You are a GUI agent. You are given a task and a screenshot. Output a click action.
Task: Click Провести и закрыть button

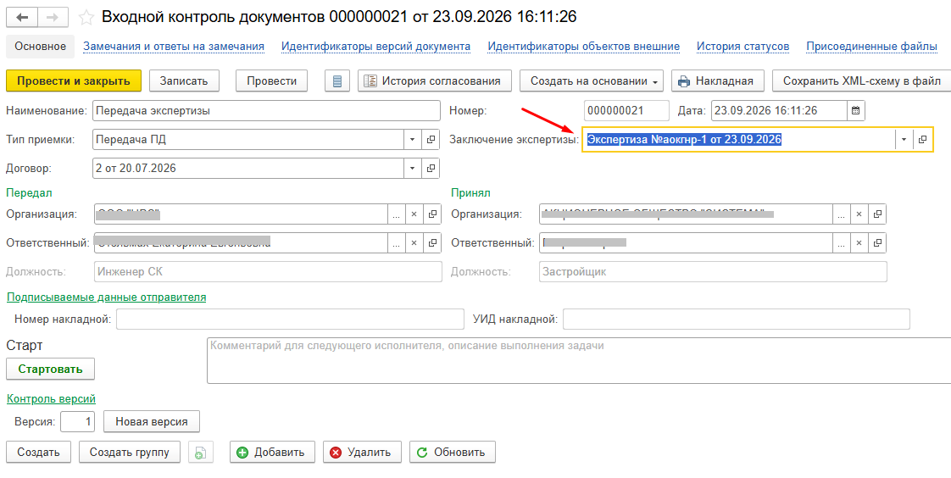(x=74, y=81)
